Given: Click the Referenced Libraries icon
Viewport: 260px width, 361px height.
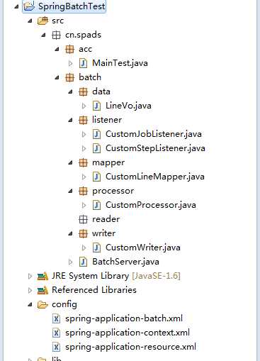Looking at the screenshot, I should pyautogui.click(x=43, y=290).
